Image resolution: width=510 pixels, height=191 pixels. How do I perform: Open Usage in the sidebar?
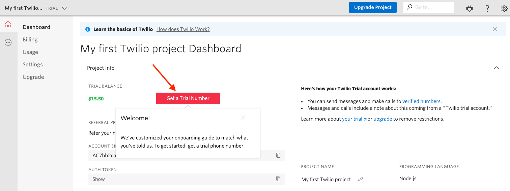30,52
